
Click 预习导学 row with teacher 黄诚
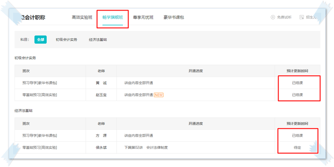click(167, 83)
